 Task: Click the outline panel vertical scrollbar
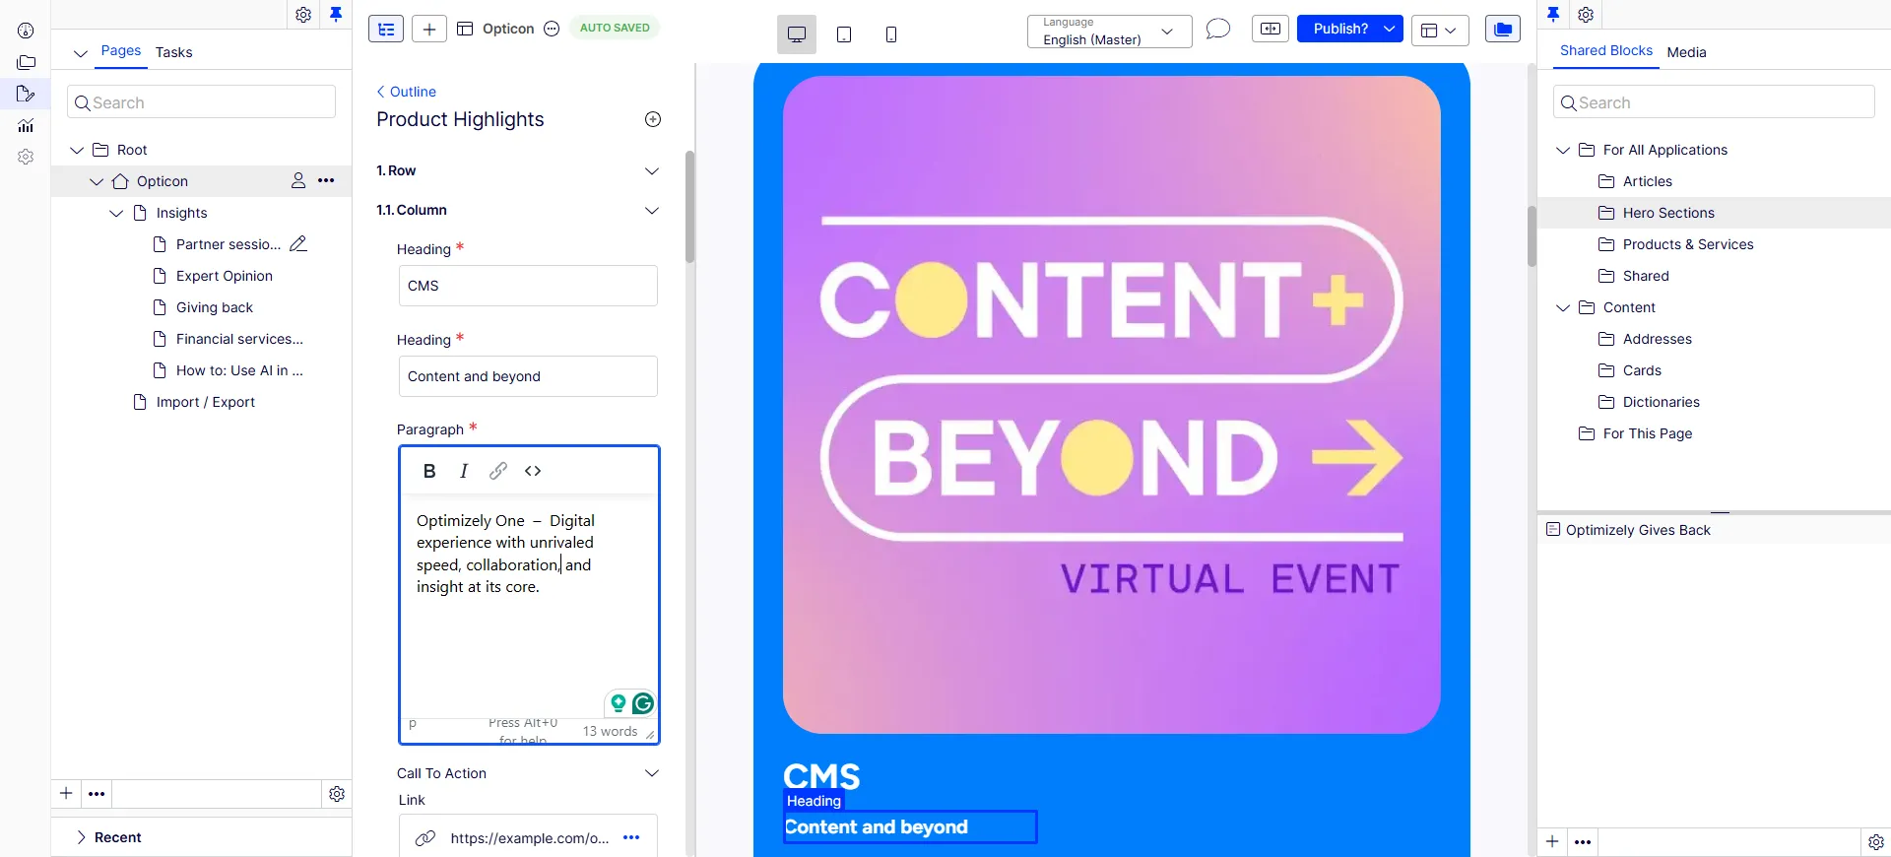click(x=690, y=207)
